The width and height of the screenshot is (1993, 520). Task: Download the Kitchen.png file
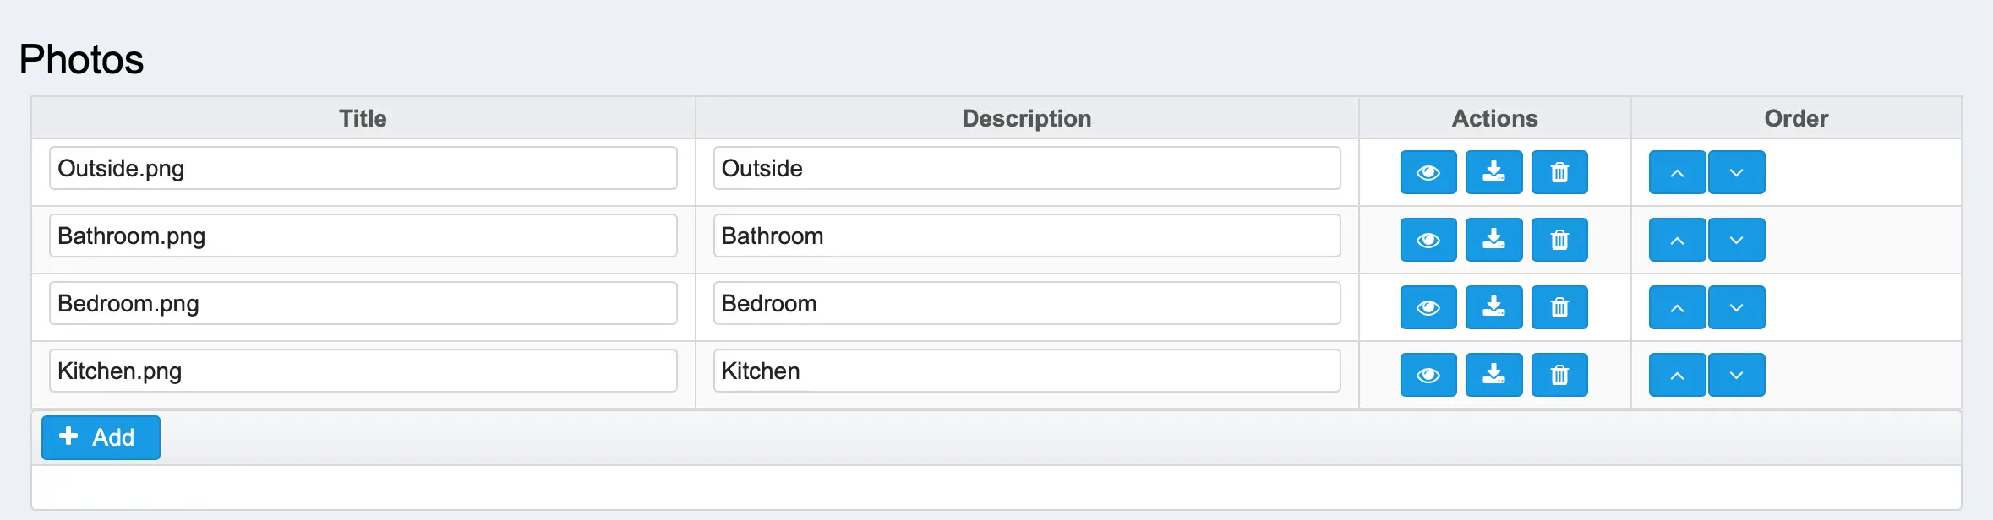click(x=1493, y=375)
